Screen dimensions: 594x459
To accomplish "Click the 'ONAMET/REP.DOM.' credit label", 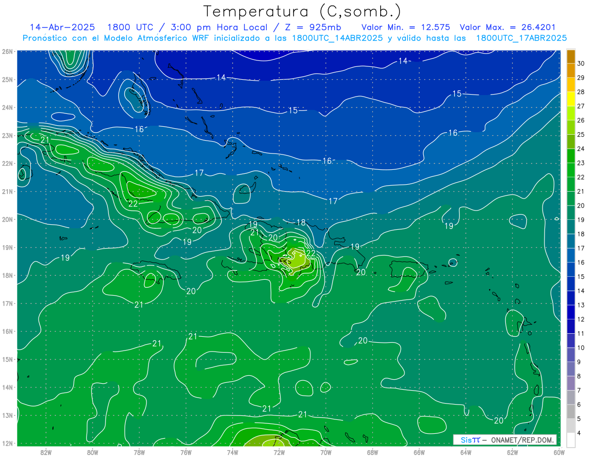I will point(522,440).
